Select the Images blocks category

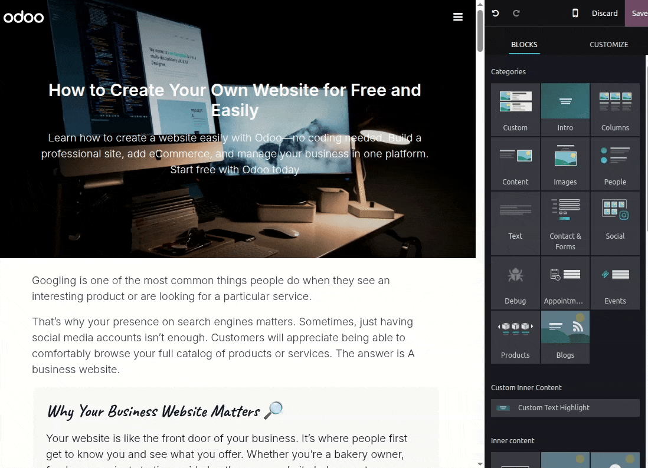(x=565, y=164)
